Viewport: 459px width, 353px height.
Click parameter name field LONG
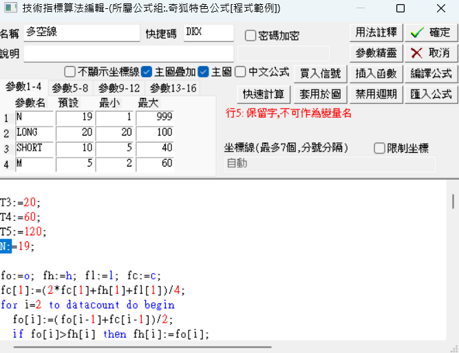coord(34,132)
